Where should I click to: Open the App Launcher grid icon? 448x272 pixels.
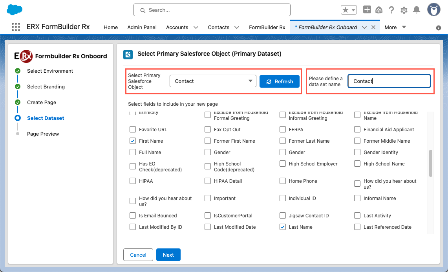click(x=16, y=27)
